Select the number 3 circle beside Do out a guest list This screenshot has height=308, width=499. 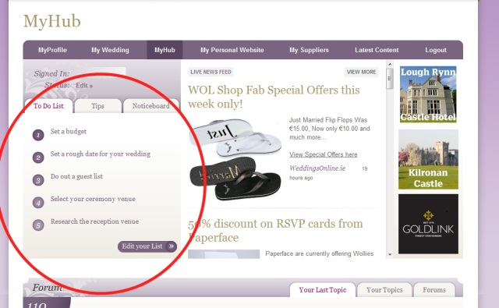pyautogui.click(x=38, y=180)
